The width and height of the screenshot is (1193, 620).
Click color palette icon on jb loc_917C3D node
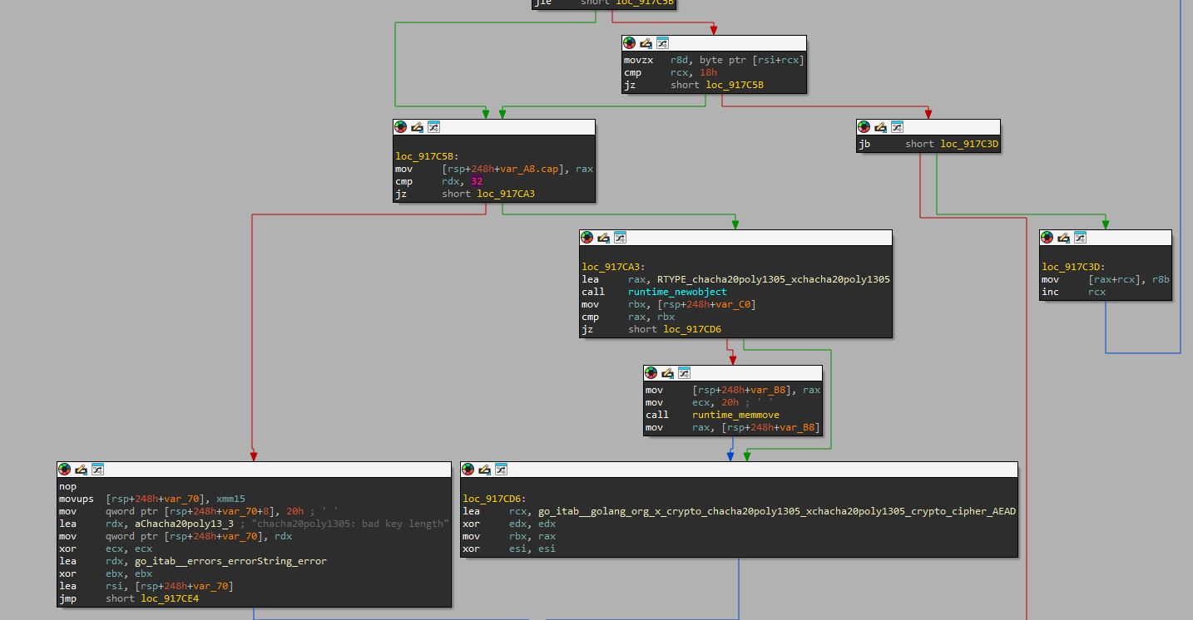[x=864, y=127]
